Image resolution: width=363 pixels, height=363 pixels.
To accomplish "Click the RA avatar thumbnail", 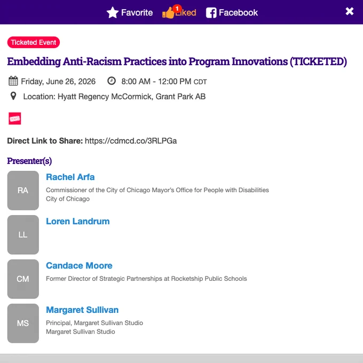I will pyautogui.click(x=23, y=191).
